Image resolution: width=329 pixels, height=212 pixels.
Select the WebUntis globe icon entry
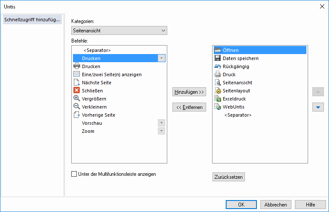[x=218, y=106]
